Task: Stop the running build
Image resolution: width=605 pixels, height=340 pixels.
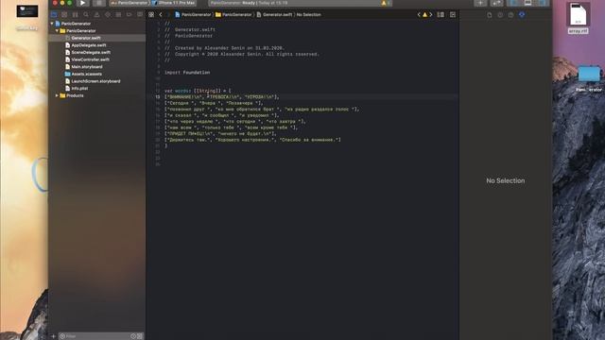Action: click(99, 3)
